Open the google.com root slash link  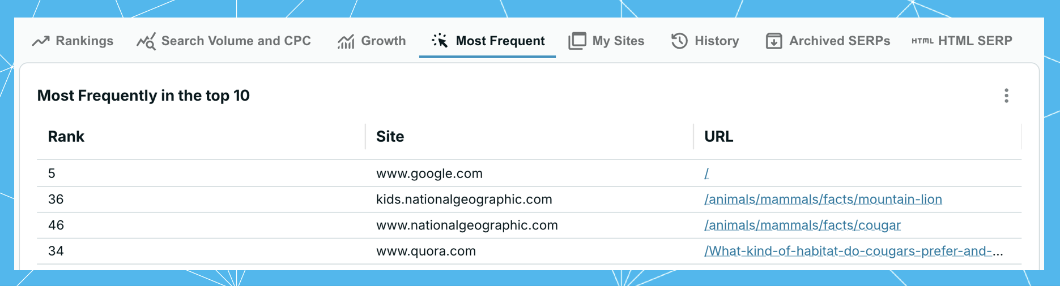pos(706,174)
